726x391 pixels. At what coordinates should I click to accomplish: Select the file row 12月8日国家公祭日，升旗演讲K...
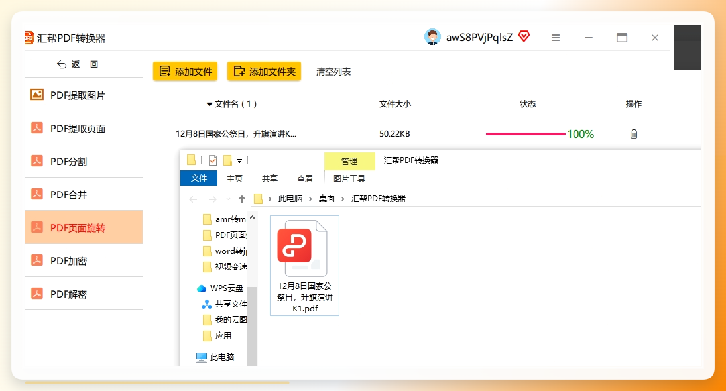[x=235, y=134]
